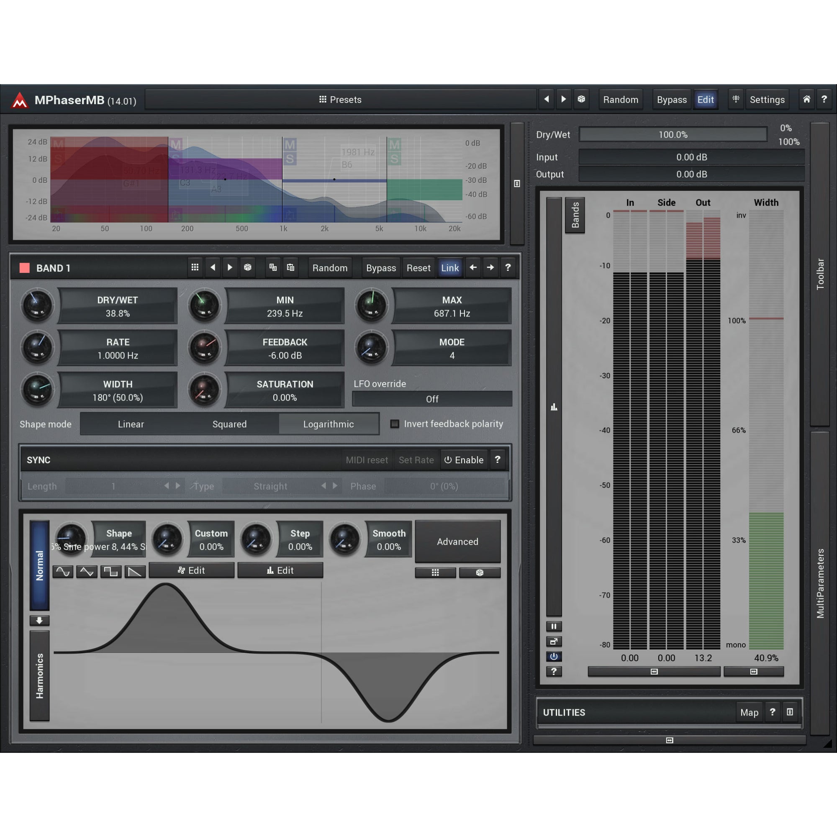Open the LFO override Off selector
Viewport: 837px width, 837px height.
(432, 399)
